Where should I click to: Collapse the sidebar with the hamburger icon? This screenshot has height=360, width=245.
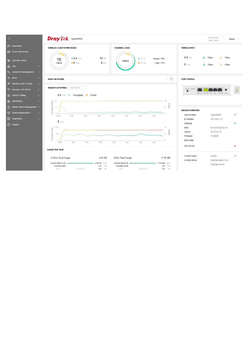pyautogui.click(x=9, y=39)
